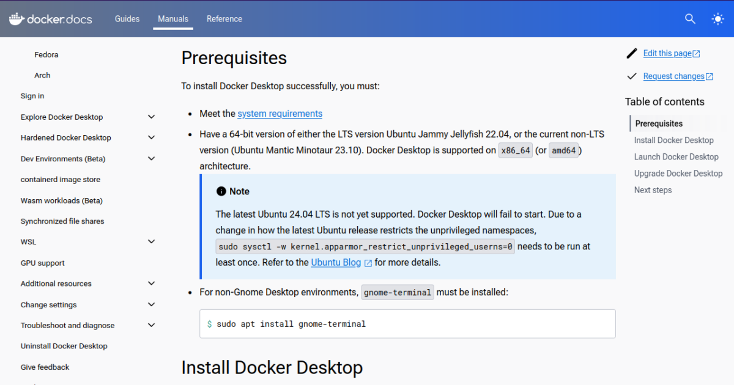Click the amd64 inline code
The width and height of the screenshot is (734, 385).
[564, 151]
